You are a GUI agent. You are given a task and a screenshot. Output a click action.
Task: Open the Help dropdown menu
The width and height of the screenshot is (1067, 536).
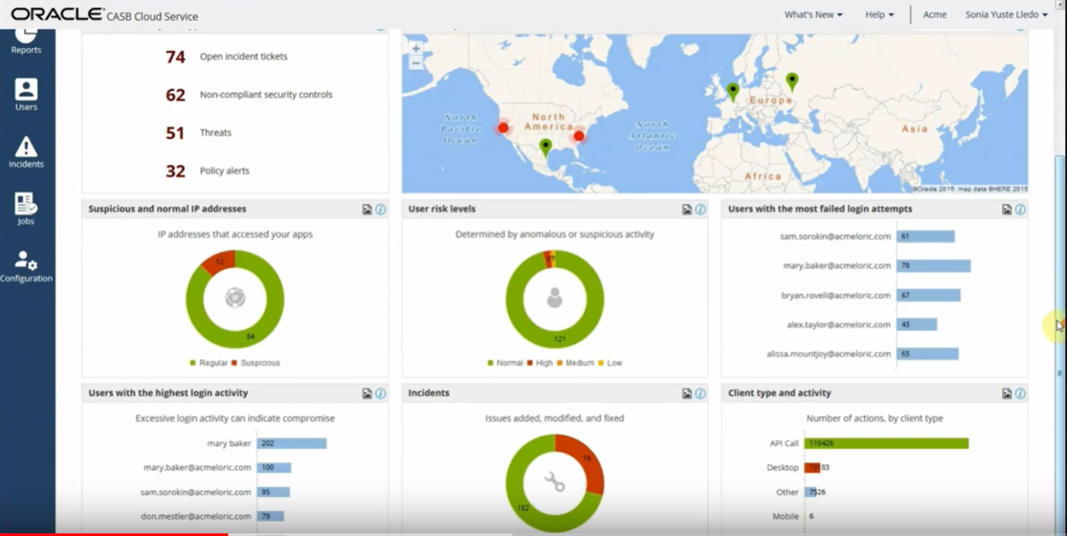[x=879, y=15]
